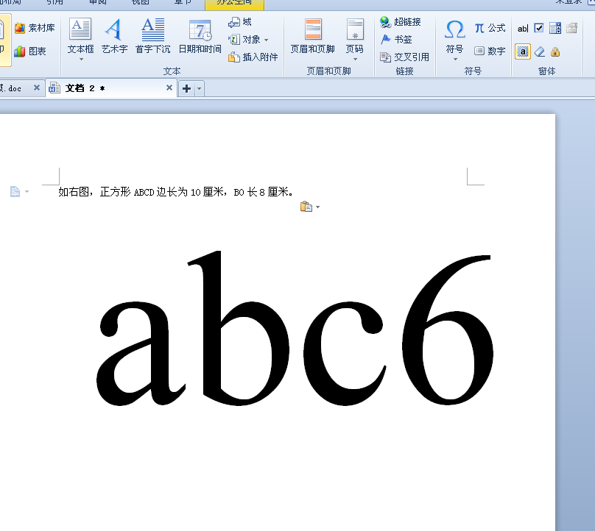This screenshot has height=531, width=595.
Task: Expand the 对象 dropdown arrow
Action: tap(266, 40)
